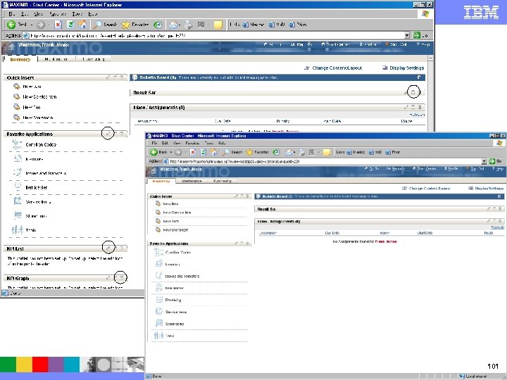Click Favorites star in front window toolbar
The image size is (507, 380).
[249, 152]
